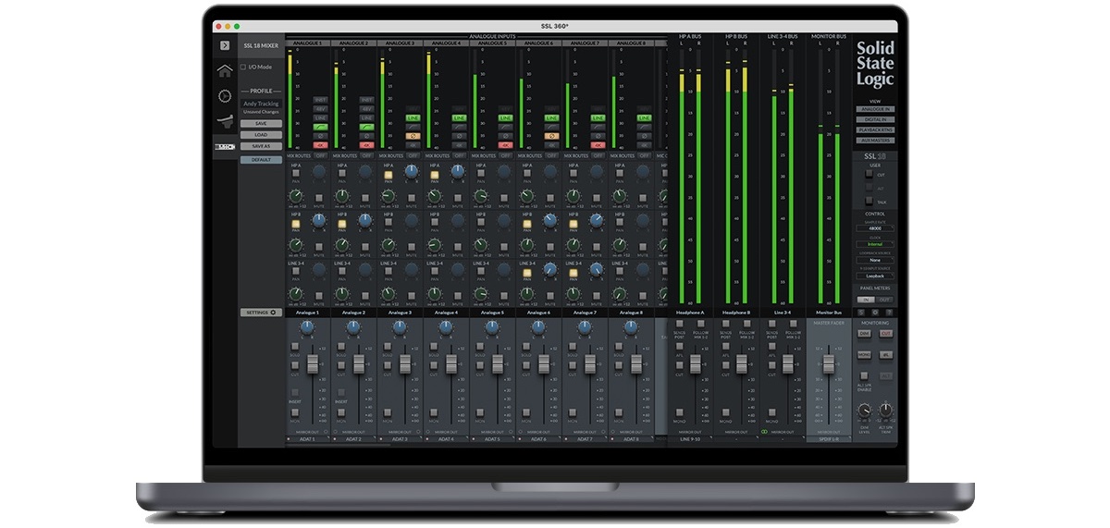Toggle SENDS POST on Headphone A
Viewport: 1110px width, 528px height.
(x=679, y=325)
